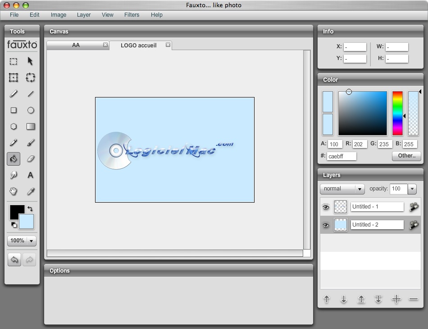
Task: Open the normal blend mode dropdown
Action: pos(342,189)
